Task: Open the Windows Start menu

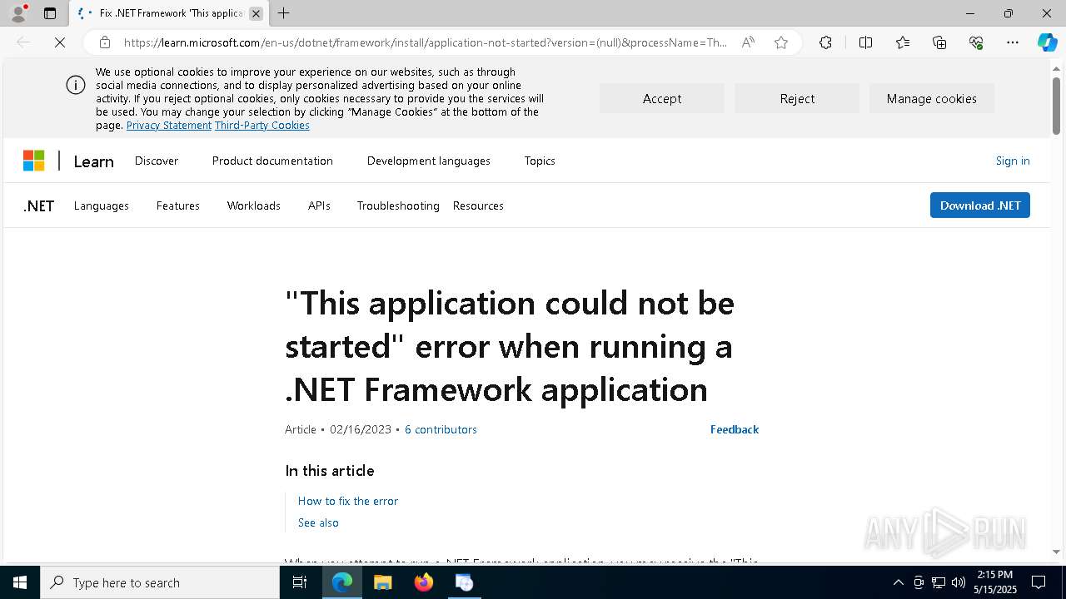Action: (20, 582)
